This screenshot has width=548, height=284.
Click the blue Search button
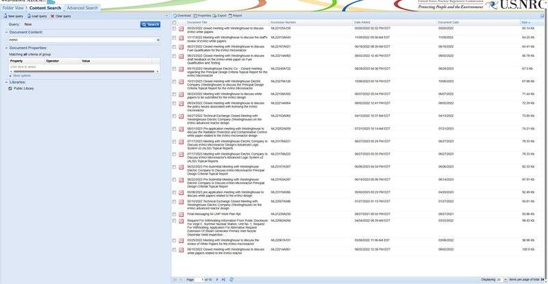pos(150,25)
